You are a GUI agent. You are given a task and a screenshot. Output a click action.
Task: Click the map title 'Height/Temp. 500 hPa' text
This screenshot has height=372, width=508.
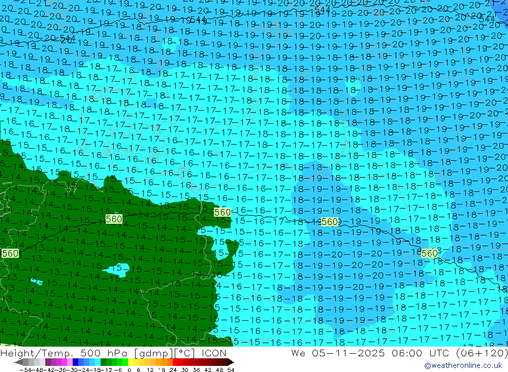tap(63, 353)
